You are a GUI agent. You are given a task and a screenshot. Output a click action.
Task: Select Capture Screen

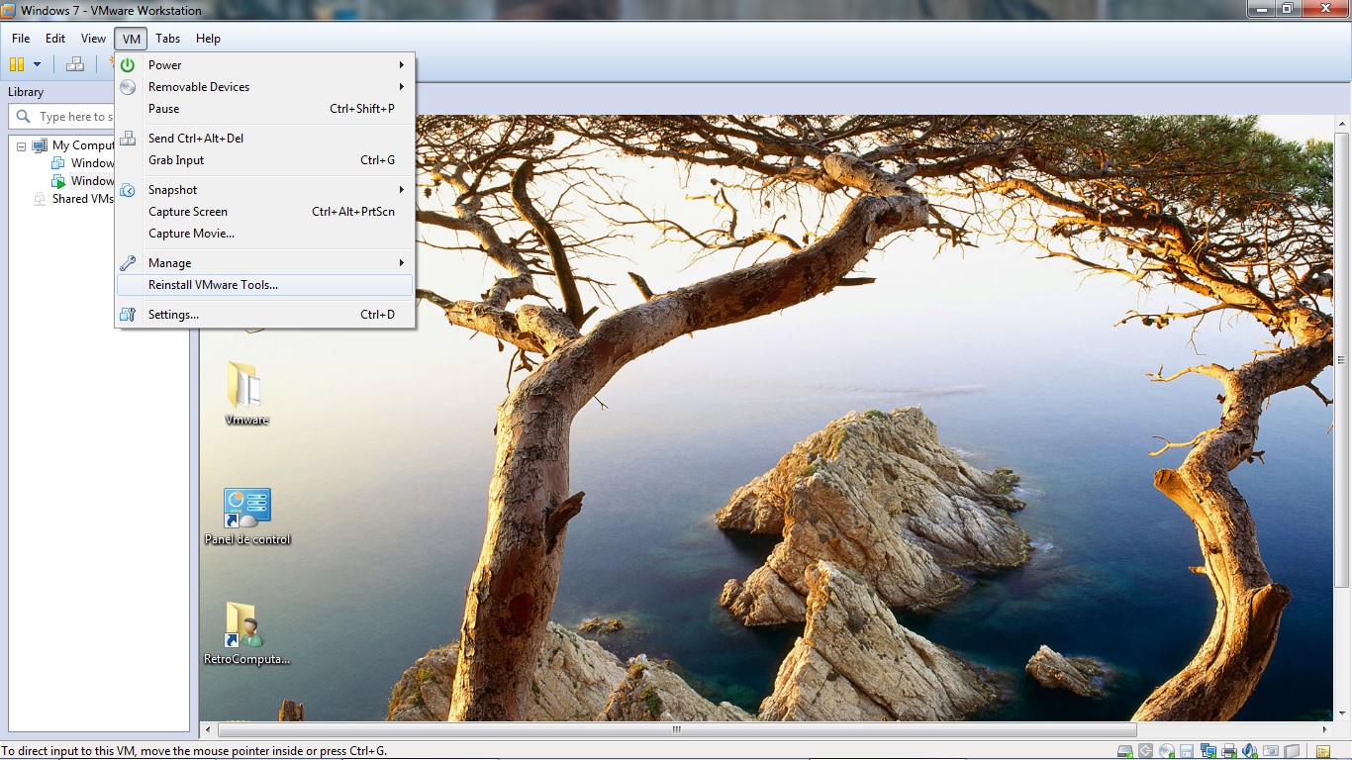pyautogui.click(x=264, y=212)
